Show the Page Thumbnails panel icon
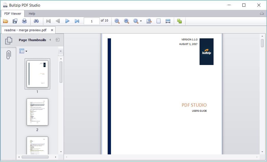267x162 pixels. (8, 41)
